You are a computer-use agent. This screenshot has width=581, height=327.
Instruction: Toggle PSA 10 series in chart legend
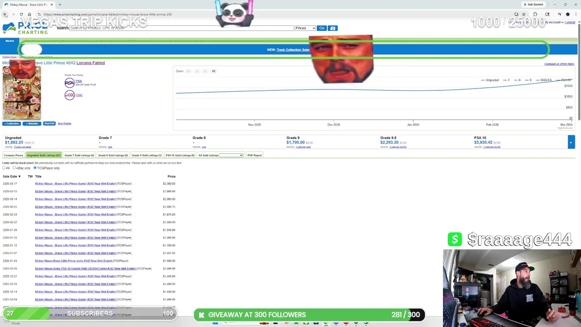click(564, 80)
